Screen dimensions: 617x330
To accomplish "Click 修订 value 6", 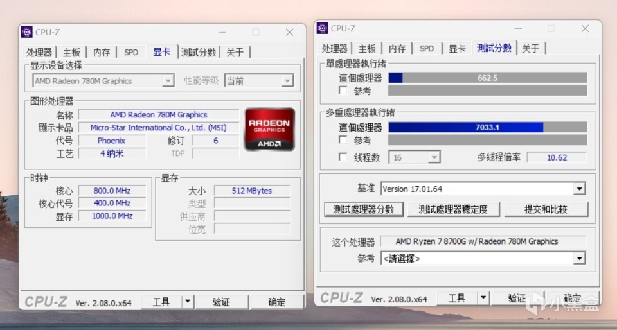I will [x=216, y=141].
